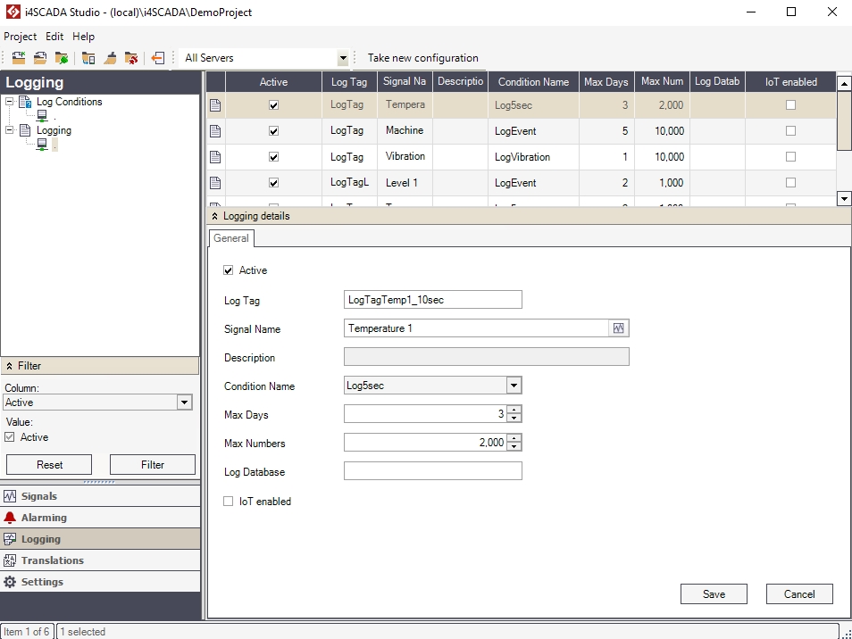This screenshot has width=852, height=639.
Task: Collapse the Log Conditions tree node
Action: 7,101
